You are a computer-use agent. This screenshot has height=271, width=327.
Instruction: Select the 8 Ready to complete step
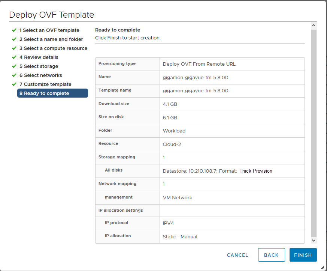(52, 93)
